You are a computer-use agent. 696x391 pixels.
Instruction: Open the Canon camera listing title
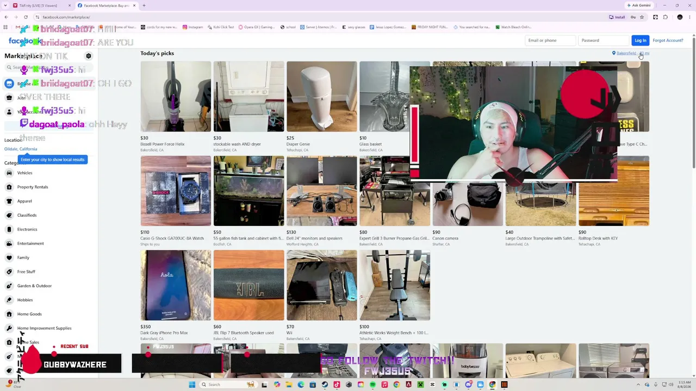click(445, 238)
